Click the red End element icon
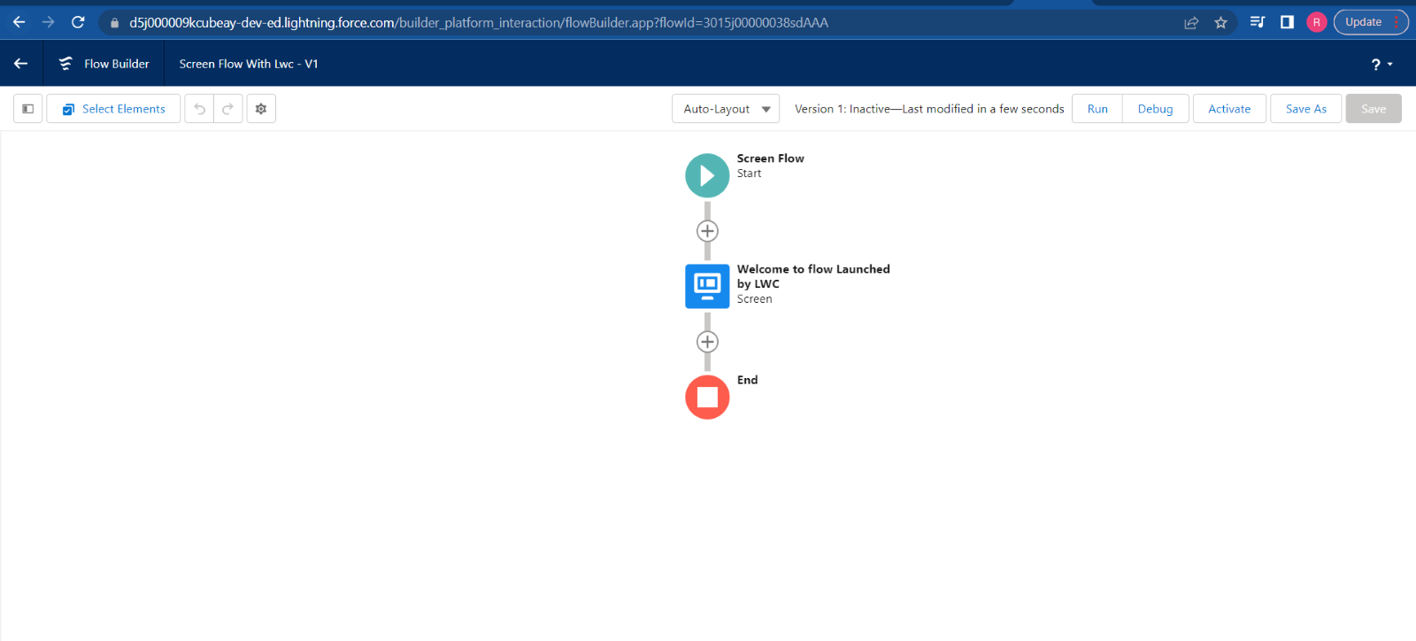This screenshot has height=641, width=1416. click(x=707, y=398)
